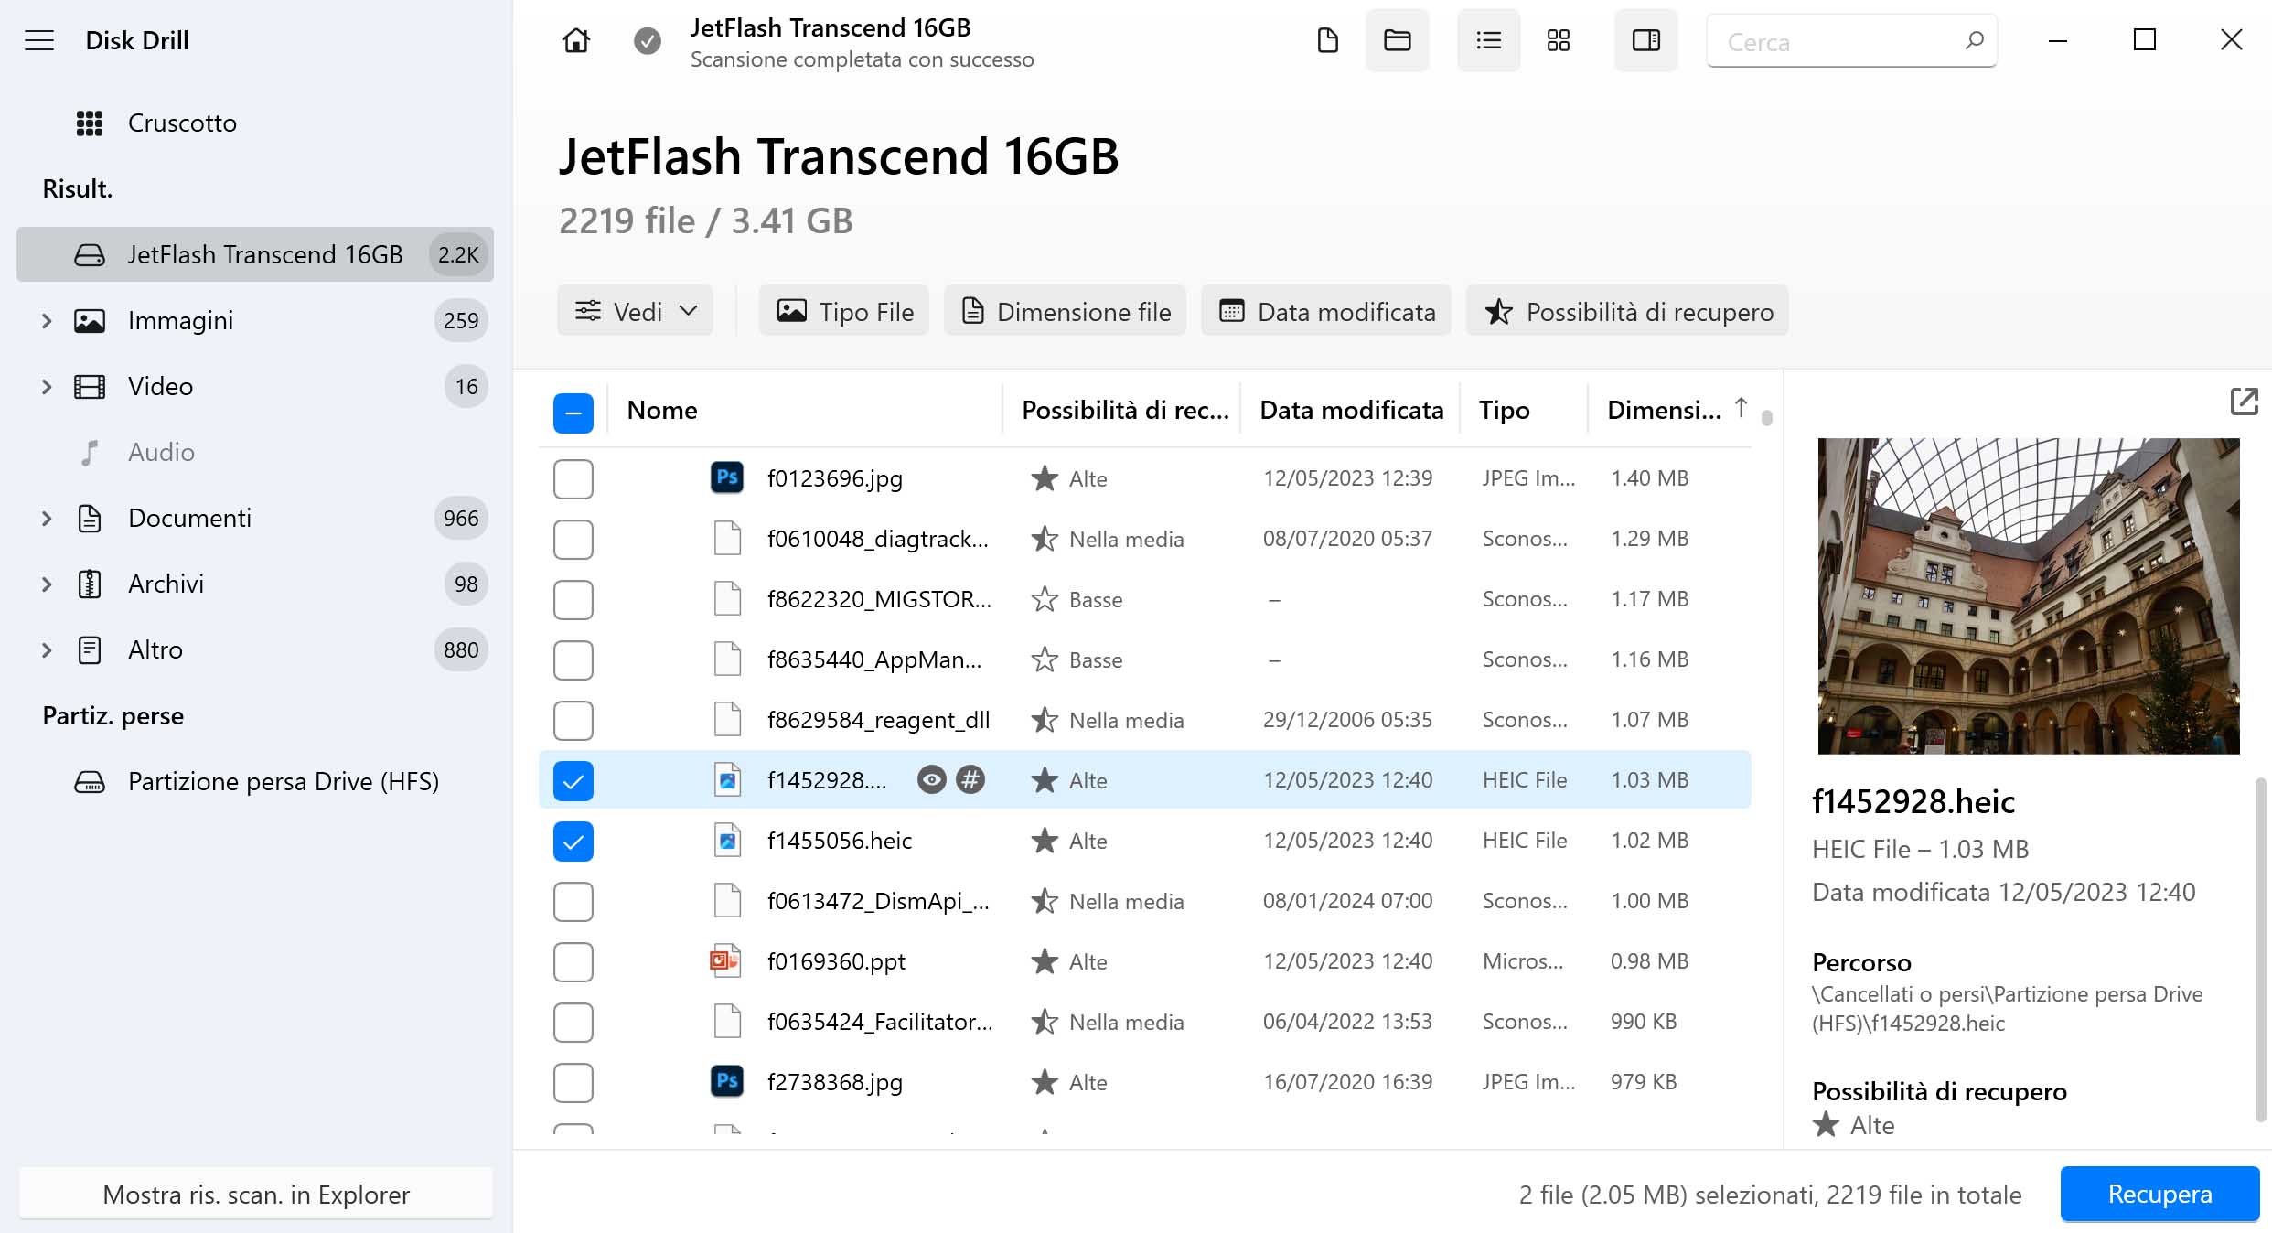Select list view layout icon
This screenshot has height=1233, width=2272.
coord(1488,40)
